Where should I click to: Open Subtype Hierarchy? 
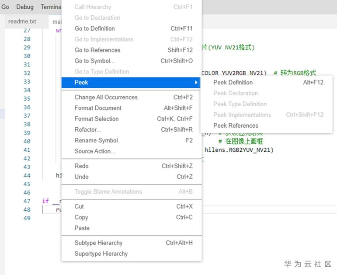(132, 243)
